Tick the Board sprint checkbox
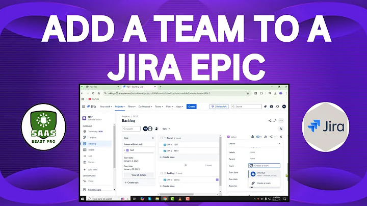Screen dimensions: 367x206 (162, 138)
